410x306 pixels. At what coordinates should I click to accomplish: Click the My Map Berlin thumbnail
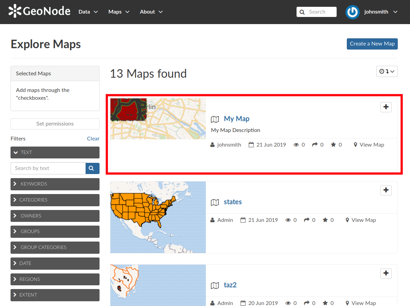click(158, 119)
